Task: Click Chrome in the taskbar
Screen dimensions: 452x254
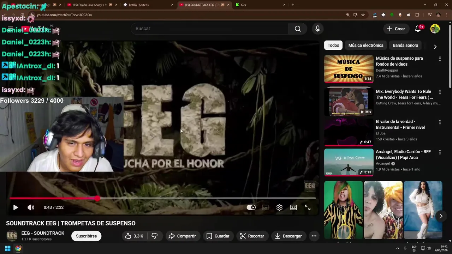Action: pos(18,248)
